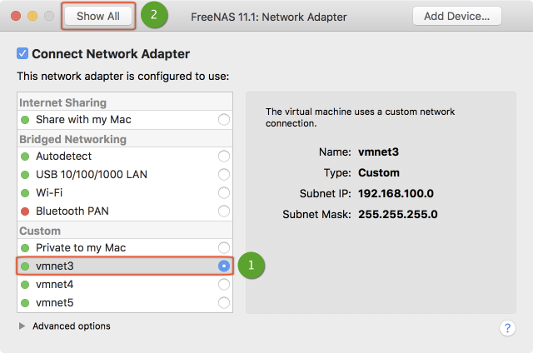The image size is (533, 353).
Task: Click the green status dot beside Wi-Fi
Action: coord(26,193)
